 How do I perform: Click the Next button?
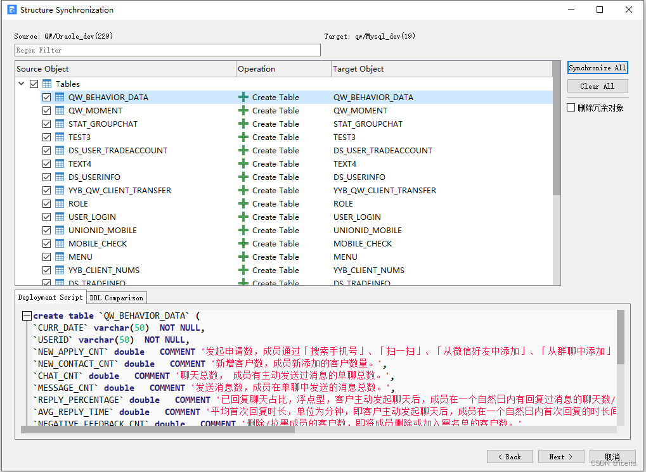click(x=560, y=456)
